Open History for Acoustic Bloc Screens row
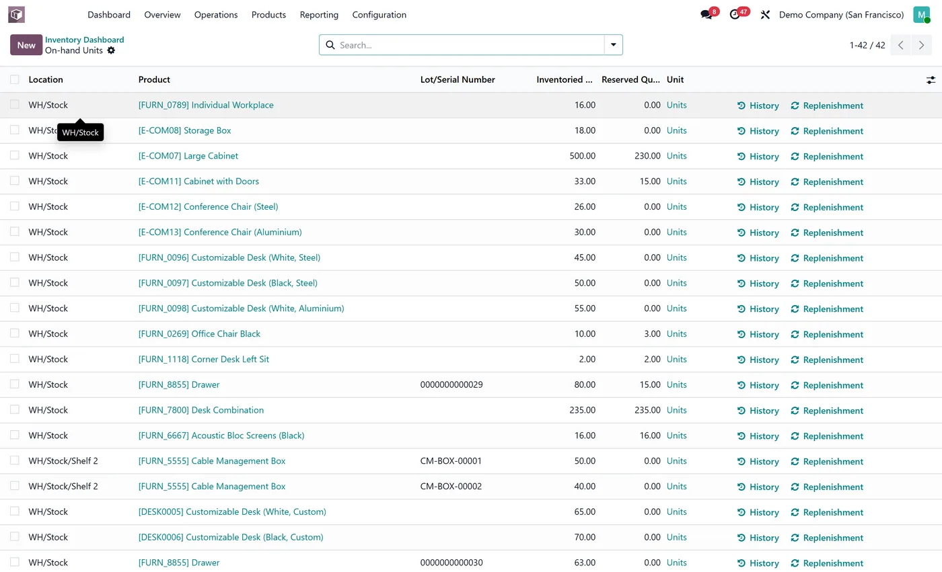The height and width of the screenshot is (572, 942). 758,436
